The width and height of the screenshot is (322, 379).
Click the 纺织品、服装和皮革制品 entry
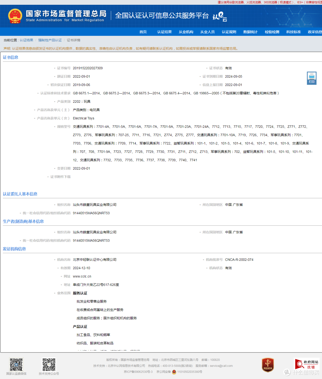tap(95, 343)
